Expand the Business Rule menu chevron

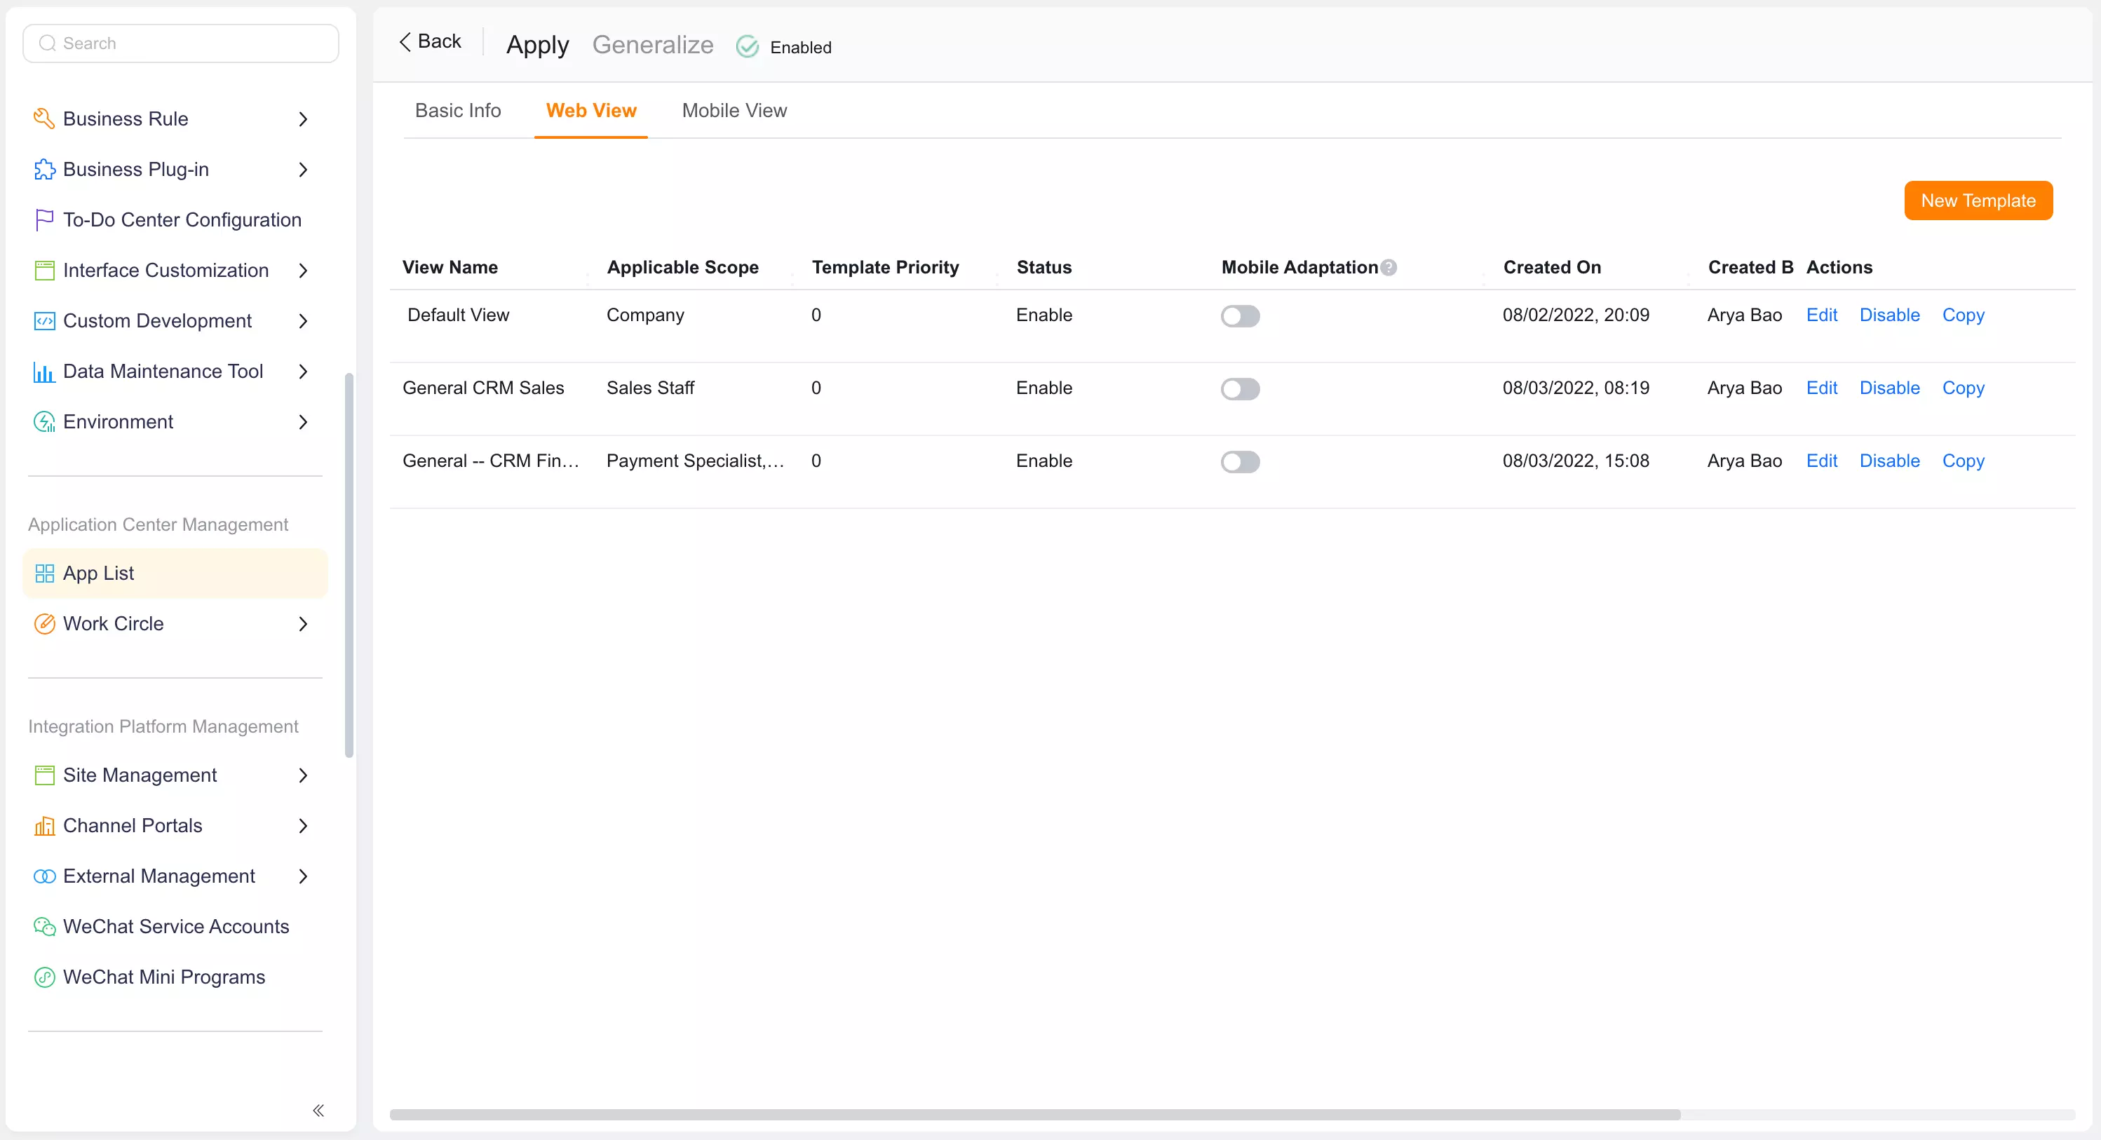(x=302, y=119)
